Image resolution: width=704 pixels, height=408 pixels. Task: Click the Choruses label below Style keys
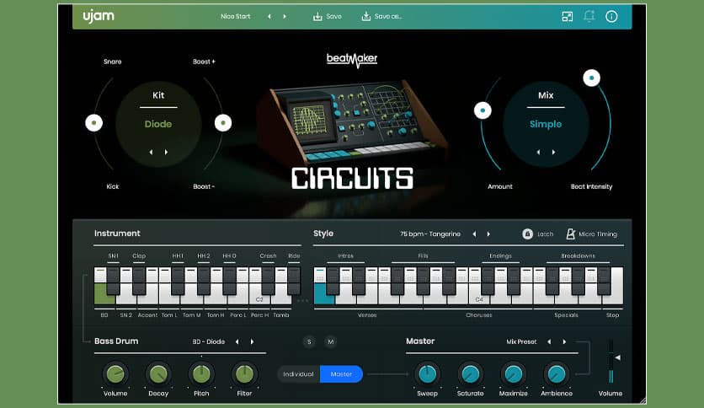(x=479, y=315)
